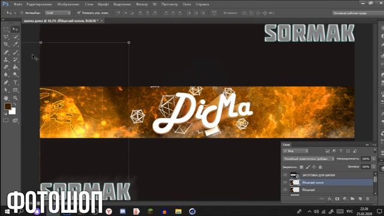
Task: Select the Hand tool
Action: point(6,98)
